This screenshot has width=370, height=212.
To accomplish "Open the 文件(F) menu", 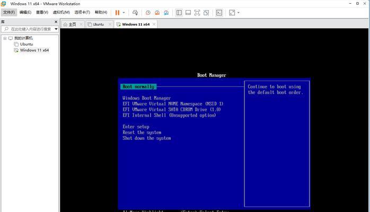I will pyautogui.click(x=9, y=12).
